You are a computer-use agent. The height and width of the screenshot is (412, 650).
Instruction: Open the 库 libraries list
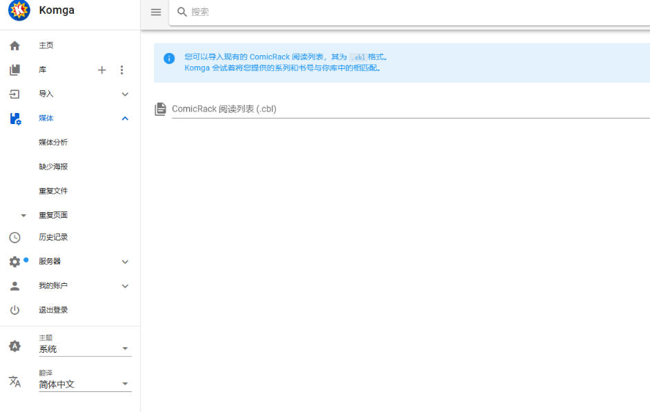42,70
